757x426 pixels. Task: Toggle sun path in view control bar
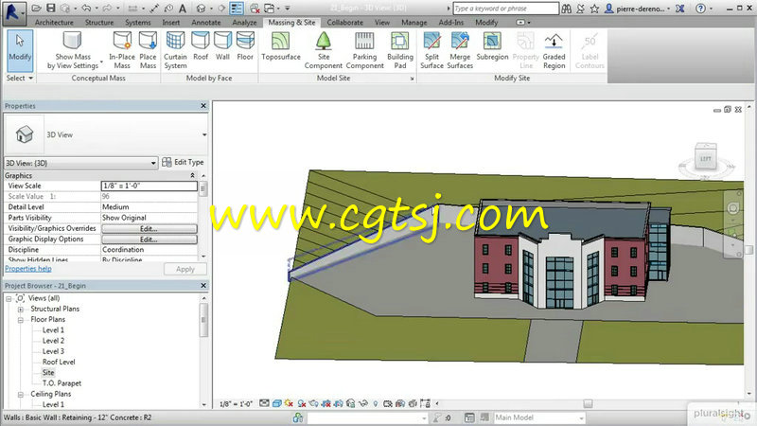tap(289, 403)
